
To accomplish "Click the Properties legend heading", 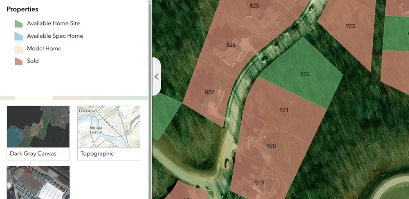I will click(x=22, y=9).
